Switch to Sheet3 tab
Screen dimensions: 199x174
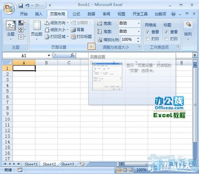(68, 164)
